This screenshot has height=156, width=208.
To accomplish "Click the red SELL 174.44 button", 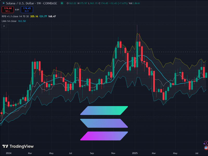I will click(8, 10).
